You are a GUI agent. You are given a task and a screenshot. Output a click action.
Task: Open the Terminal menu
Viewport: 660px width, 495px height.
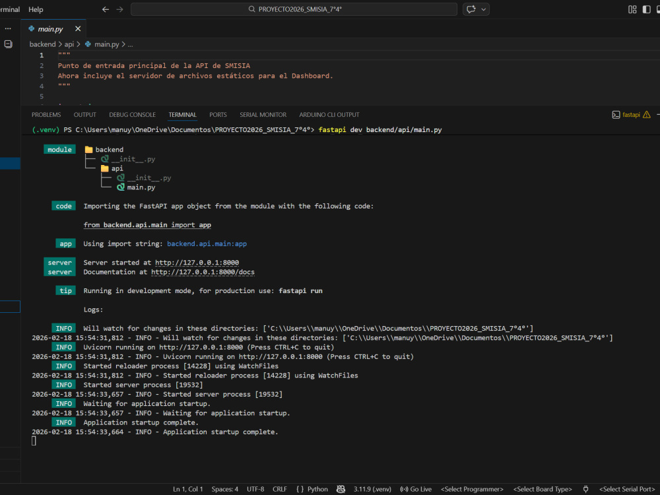10,9
